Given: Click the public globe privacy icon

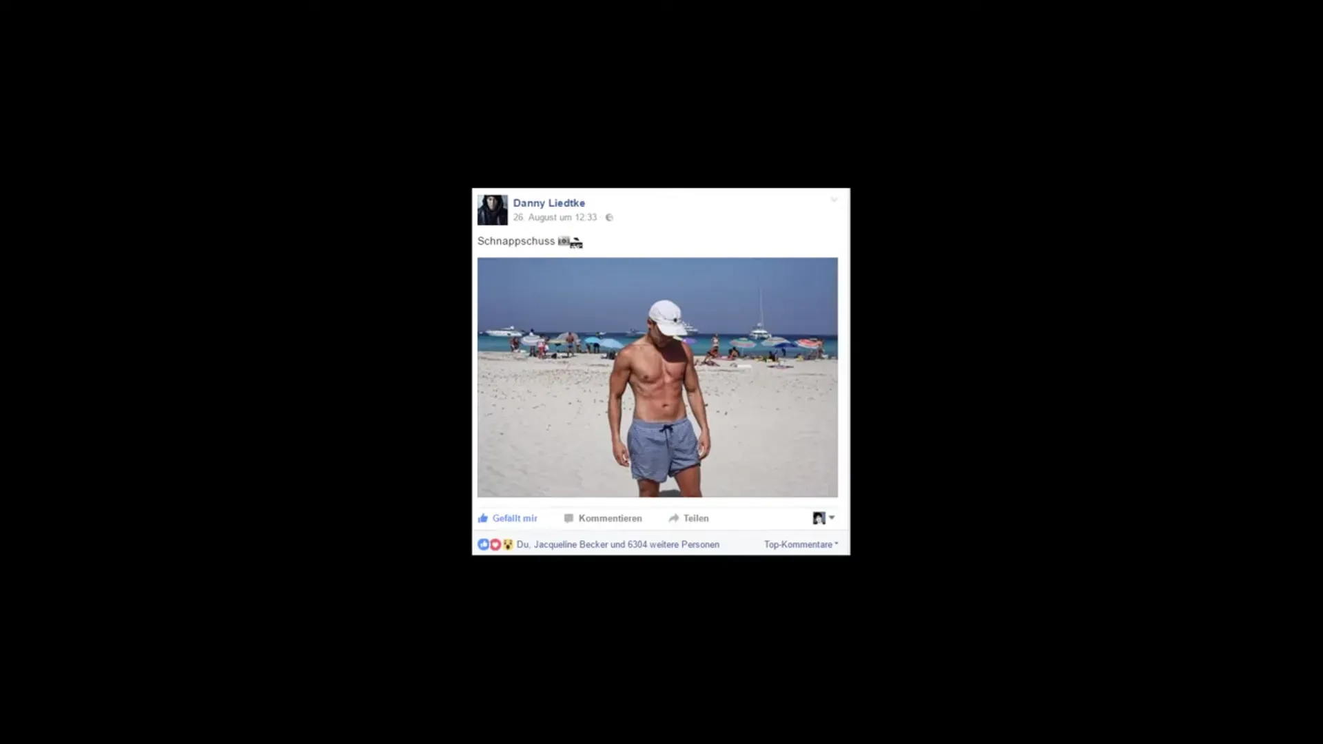Looking at the screenshot, I should (x=609, y=218).
